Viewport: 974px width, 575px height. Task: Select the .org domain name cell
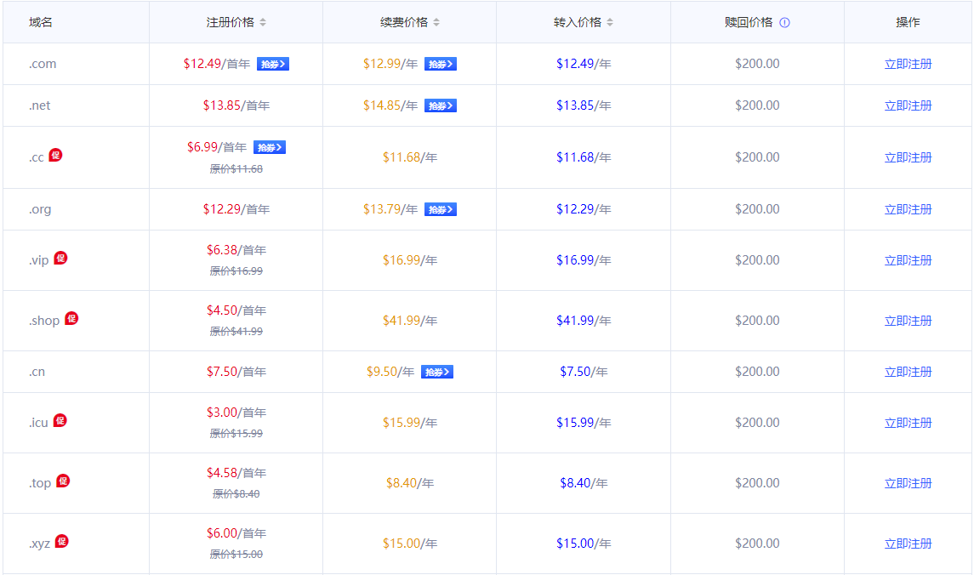click(40, 209)
